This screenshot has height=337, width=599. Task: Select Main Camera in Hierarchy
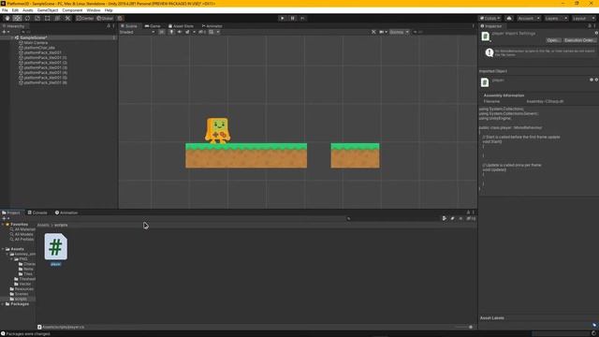[36, 43]
